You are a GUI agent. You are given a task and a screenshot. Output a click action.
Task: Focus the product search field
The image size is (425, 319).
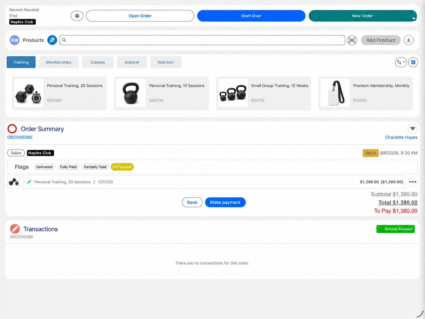(x=202, y=40)
